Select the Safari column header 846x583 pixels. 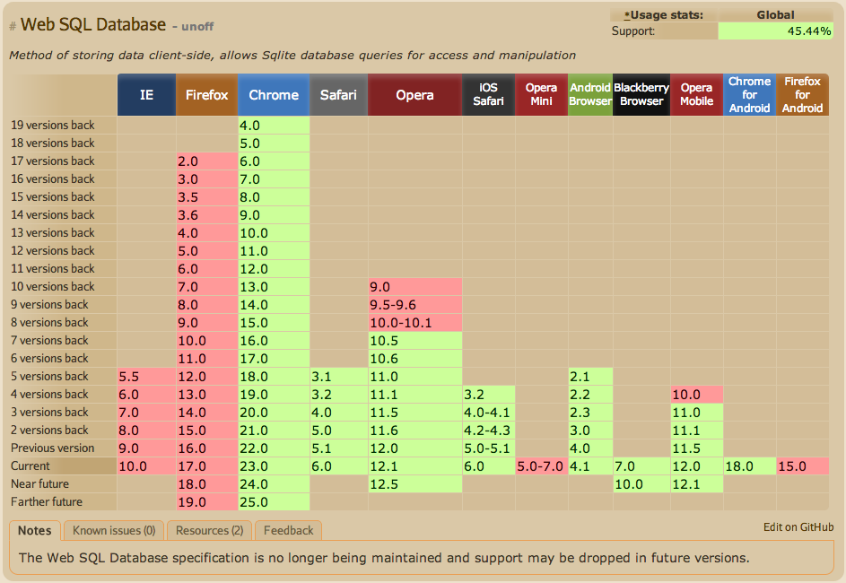pos(338,95)
